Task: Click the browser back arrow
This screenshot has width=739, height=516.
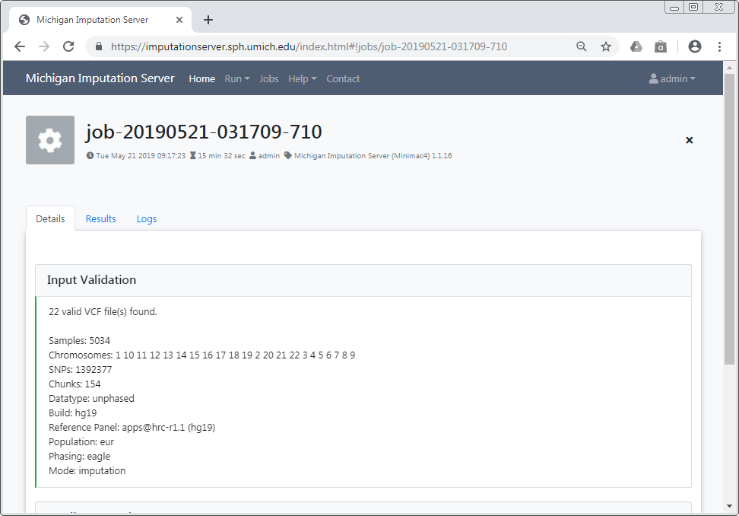Action: point(20,46)
